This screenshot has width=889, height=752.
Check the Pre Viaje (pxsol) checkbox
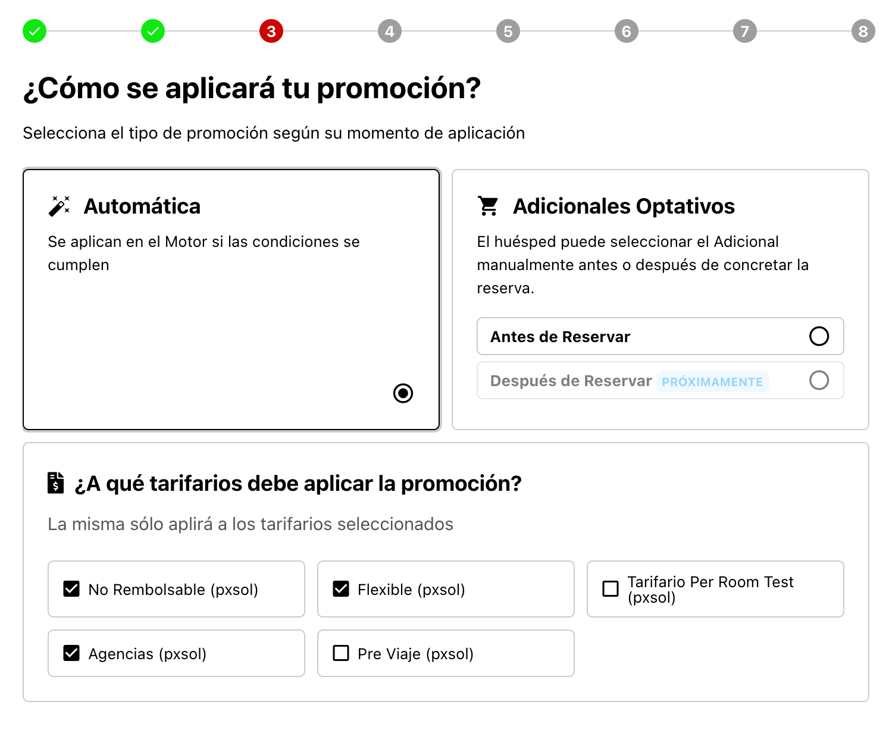click(x=341, y=653)
